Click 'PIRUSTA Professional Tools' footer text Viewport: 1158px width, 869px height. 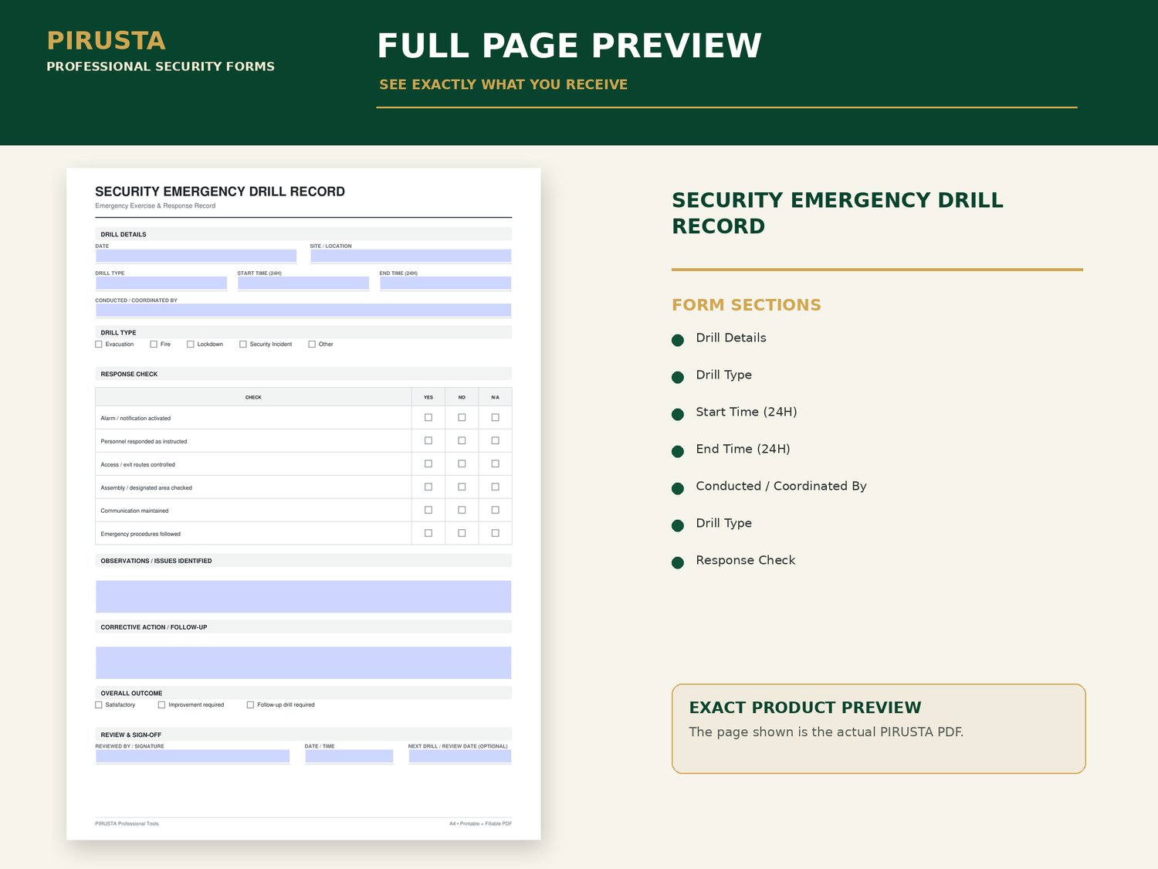click(x=127, y=823)
